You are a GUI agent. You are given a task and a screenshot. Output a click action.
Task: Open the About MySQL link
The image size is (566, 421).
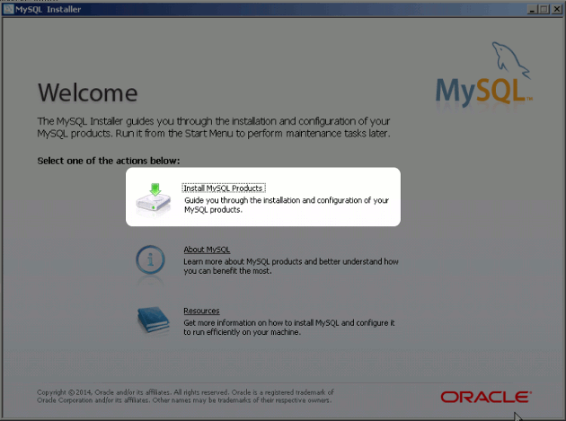coord(207,250)
